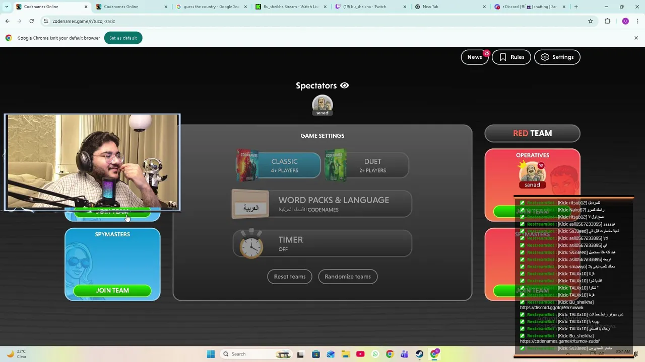Open WhatsApp from the taskbar
Image resolution: width=645 pixels, height=362 pixels.
pyautogui.click(x=375, y=354)
